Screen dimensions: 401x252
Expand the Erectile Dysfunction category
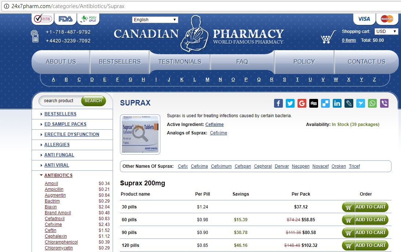(x=72, y=134)
